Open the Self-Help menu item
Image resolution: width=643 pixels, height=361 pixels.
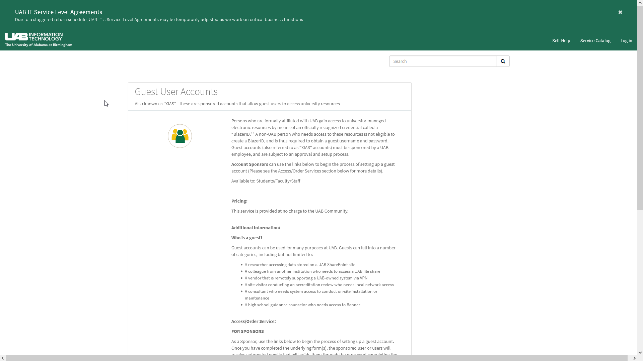pyautogui.click(x=561, y=40)
